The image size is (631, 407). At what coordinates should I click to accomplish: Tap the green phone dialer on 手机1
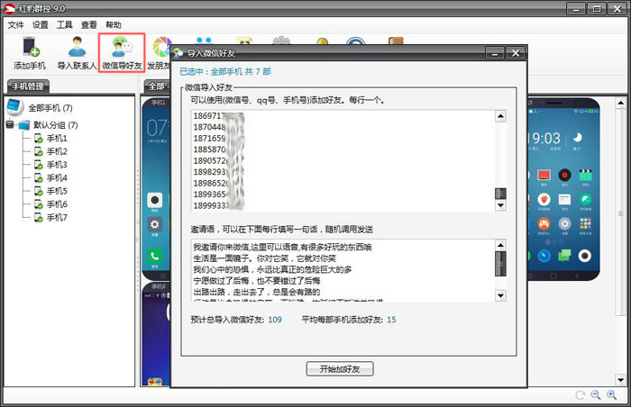(154, 256)
